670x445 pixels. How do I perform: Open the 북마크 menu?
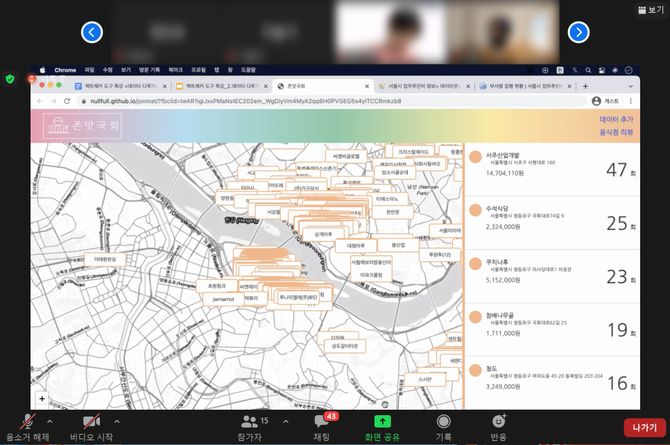(x=175, y=70)
